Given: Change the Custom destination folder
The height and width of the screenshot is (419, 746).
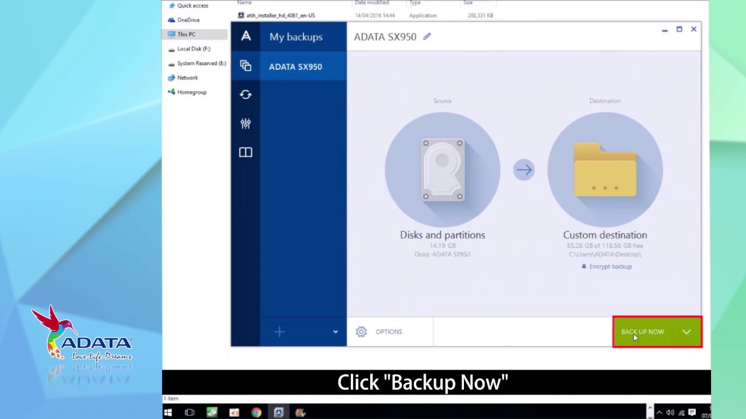Looking at the screenshot, I should [605, 169].
